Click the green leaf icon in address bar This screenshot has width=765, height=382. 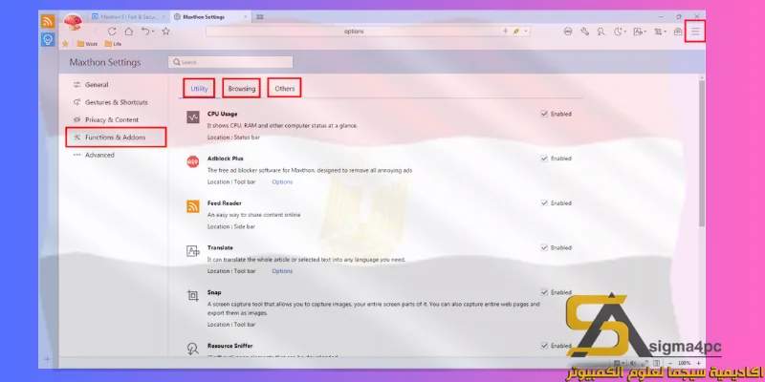click(x=516, y=32)
